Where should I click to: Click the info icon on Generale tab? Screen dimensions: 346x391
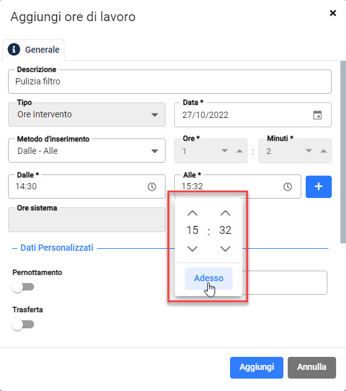(x=14, y=50)
